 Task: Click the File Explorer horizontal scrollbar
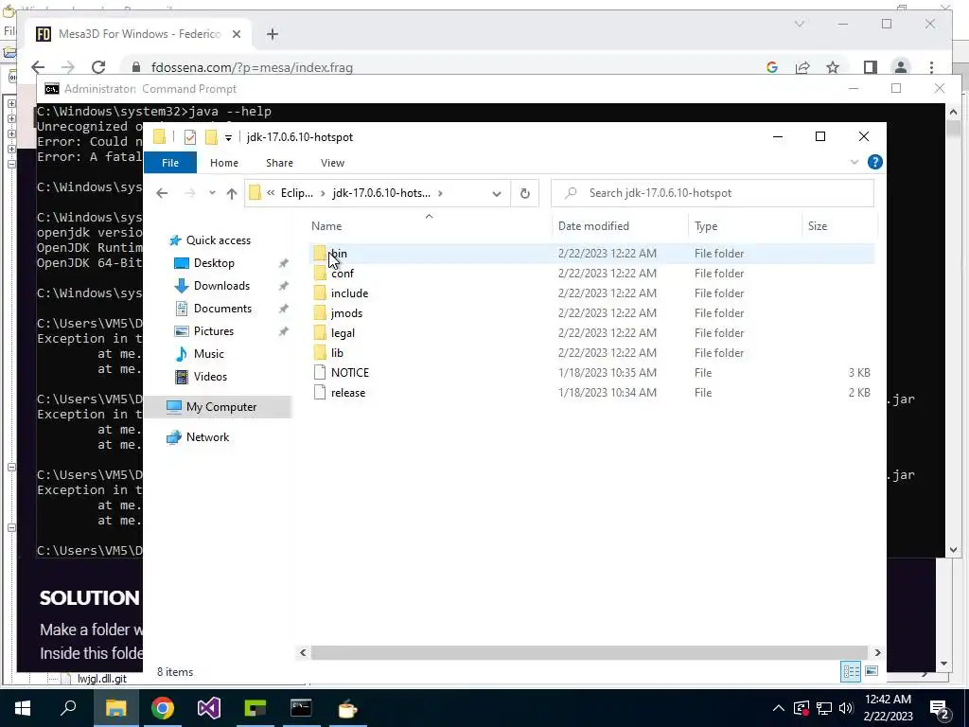coord(589,652)
